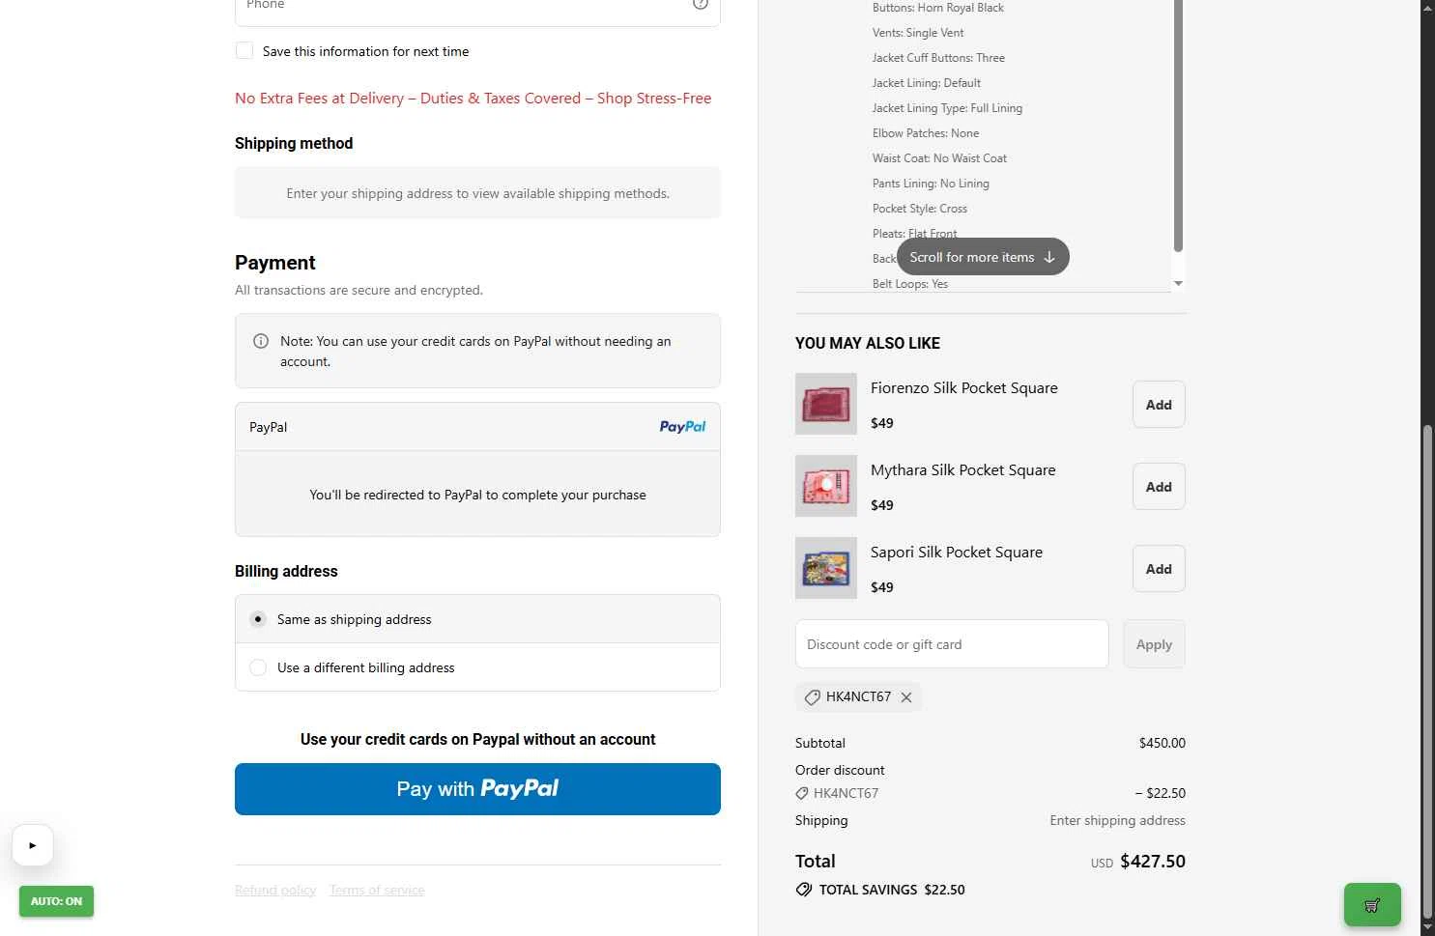The width and height of the screenshot is (1435, 936).
Task: Click Elbow Patches: None text
Action: pyautogui.click(x=925, y=133)
